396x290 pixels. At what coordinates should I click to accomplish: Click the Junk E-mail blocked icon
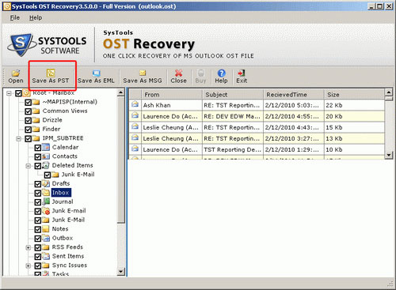[46, 211]
